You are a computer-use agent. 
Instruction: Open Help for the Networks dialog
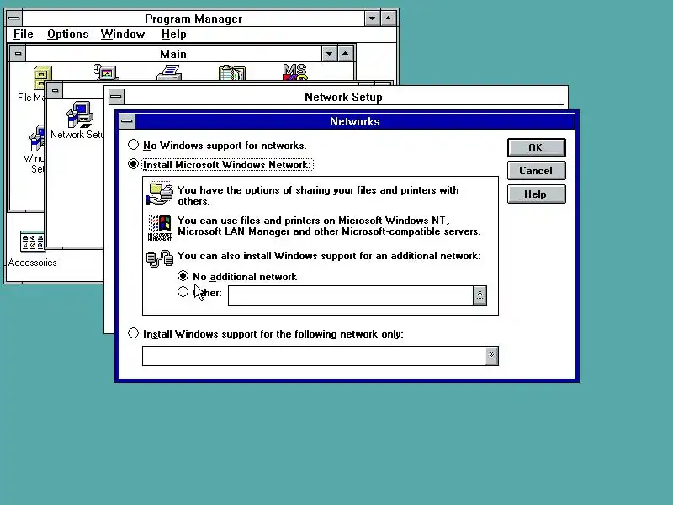coord(536,194)
